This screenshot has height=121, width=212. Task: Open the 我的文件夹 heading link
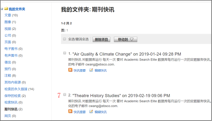click(17, 9)
